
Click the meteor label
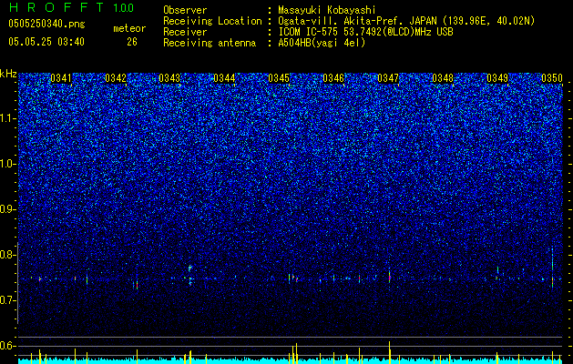coord(129,28)
